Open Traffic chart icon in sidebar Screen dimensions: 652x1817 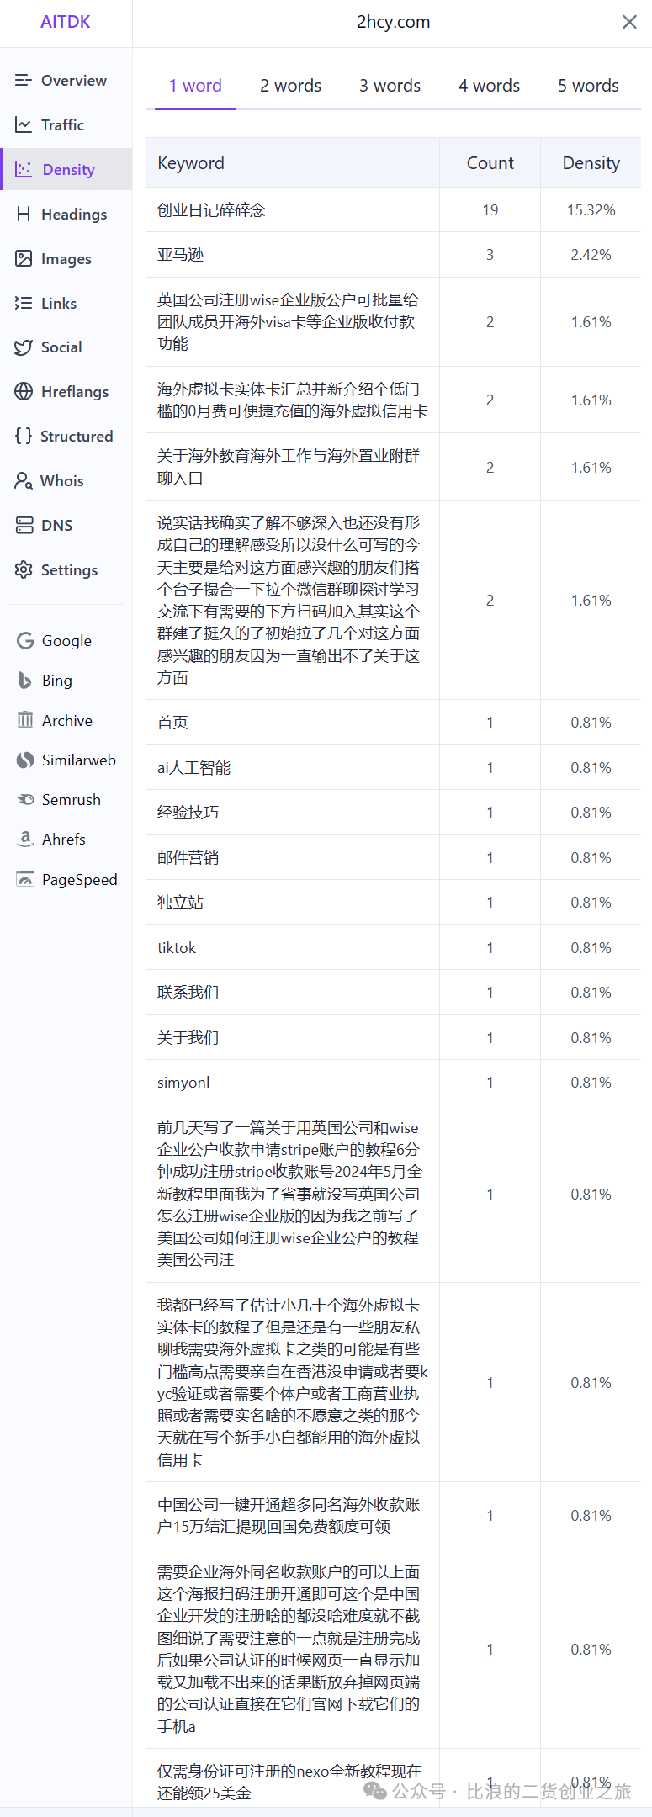tap(24, 125)
